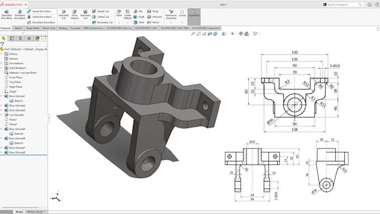This screenshot has height=214, width=380.
Task: Choose Boundary Boss/Base
Action: click(x=41, y=22)
